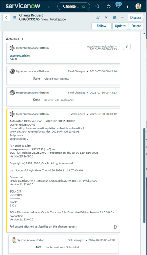The width and height of the screenshot is (147, 255).
Task: Click the vertical scrollbar thumb
Action: point(144,176)
